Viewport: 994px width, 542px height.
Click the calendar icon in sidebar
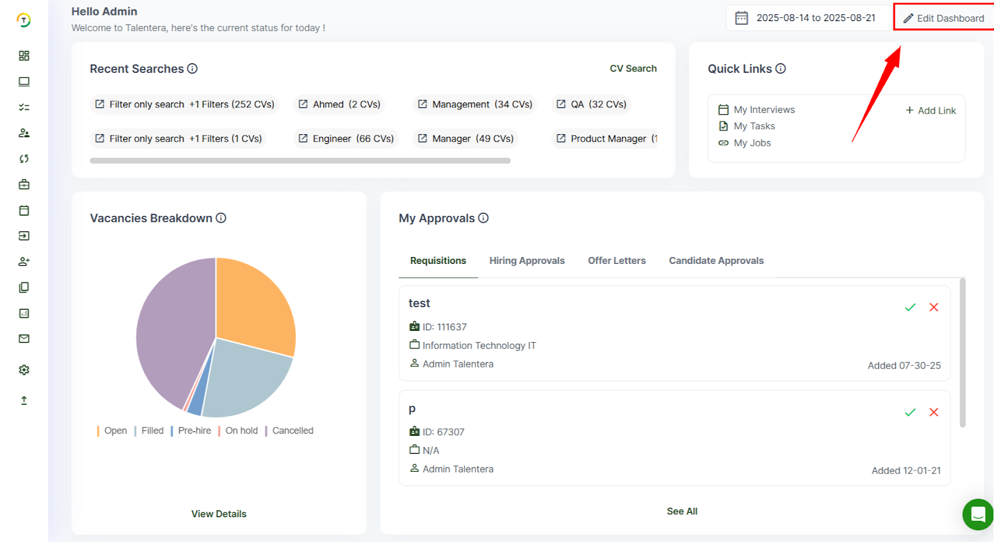click(x=24, y=210)
